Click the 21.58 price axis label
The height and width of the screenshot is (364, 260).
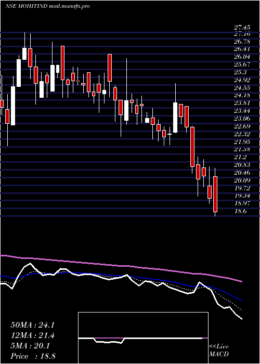coord(243,150)
